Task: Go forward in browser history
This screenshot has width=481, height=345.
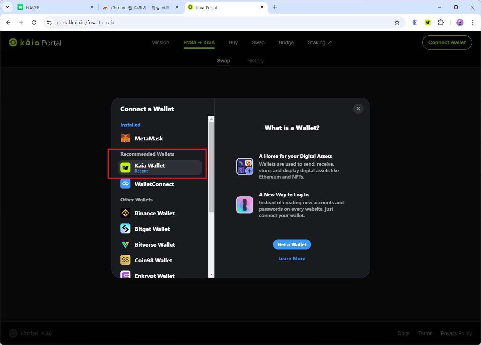Action: [x=21, y=22]
